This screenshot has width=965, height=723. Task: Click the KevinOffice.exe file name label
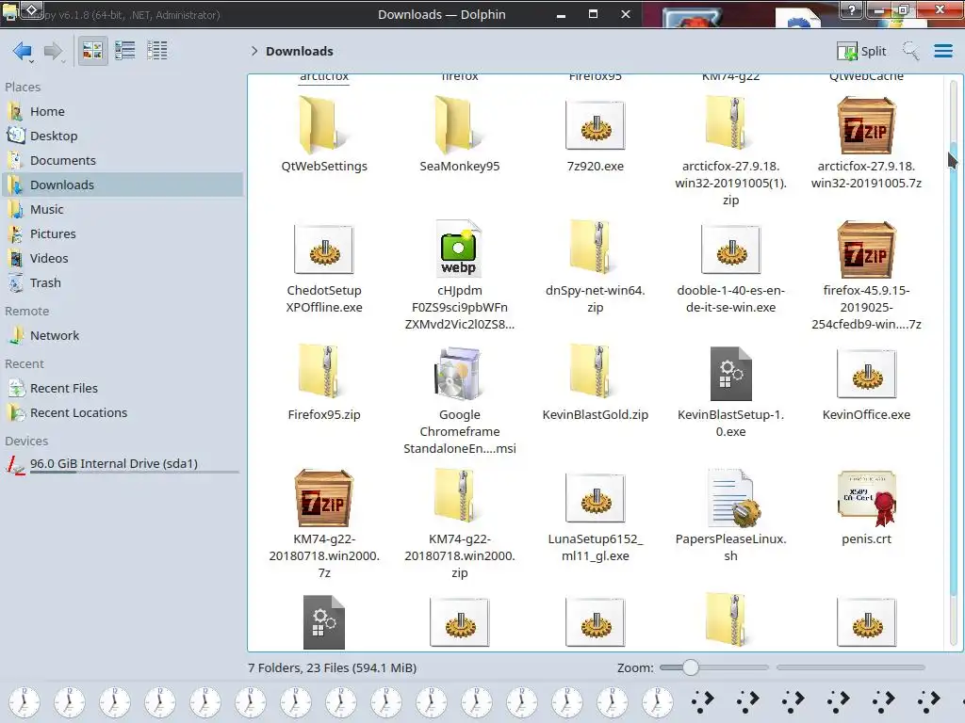coord(867,414)
